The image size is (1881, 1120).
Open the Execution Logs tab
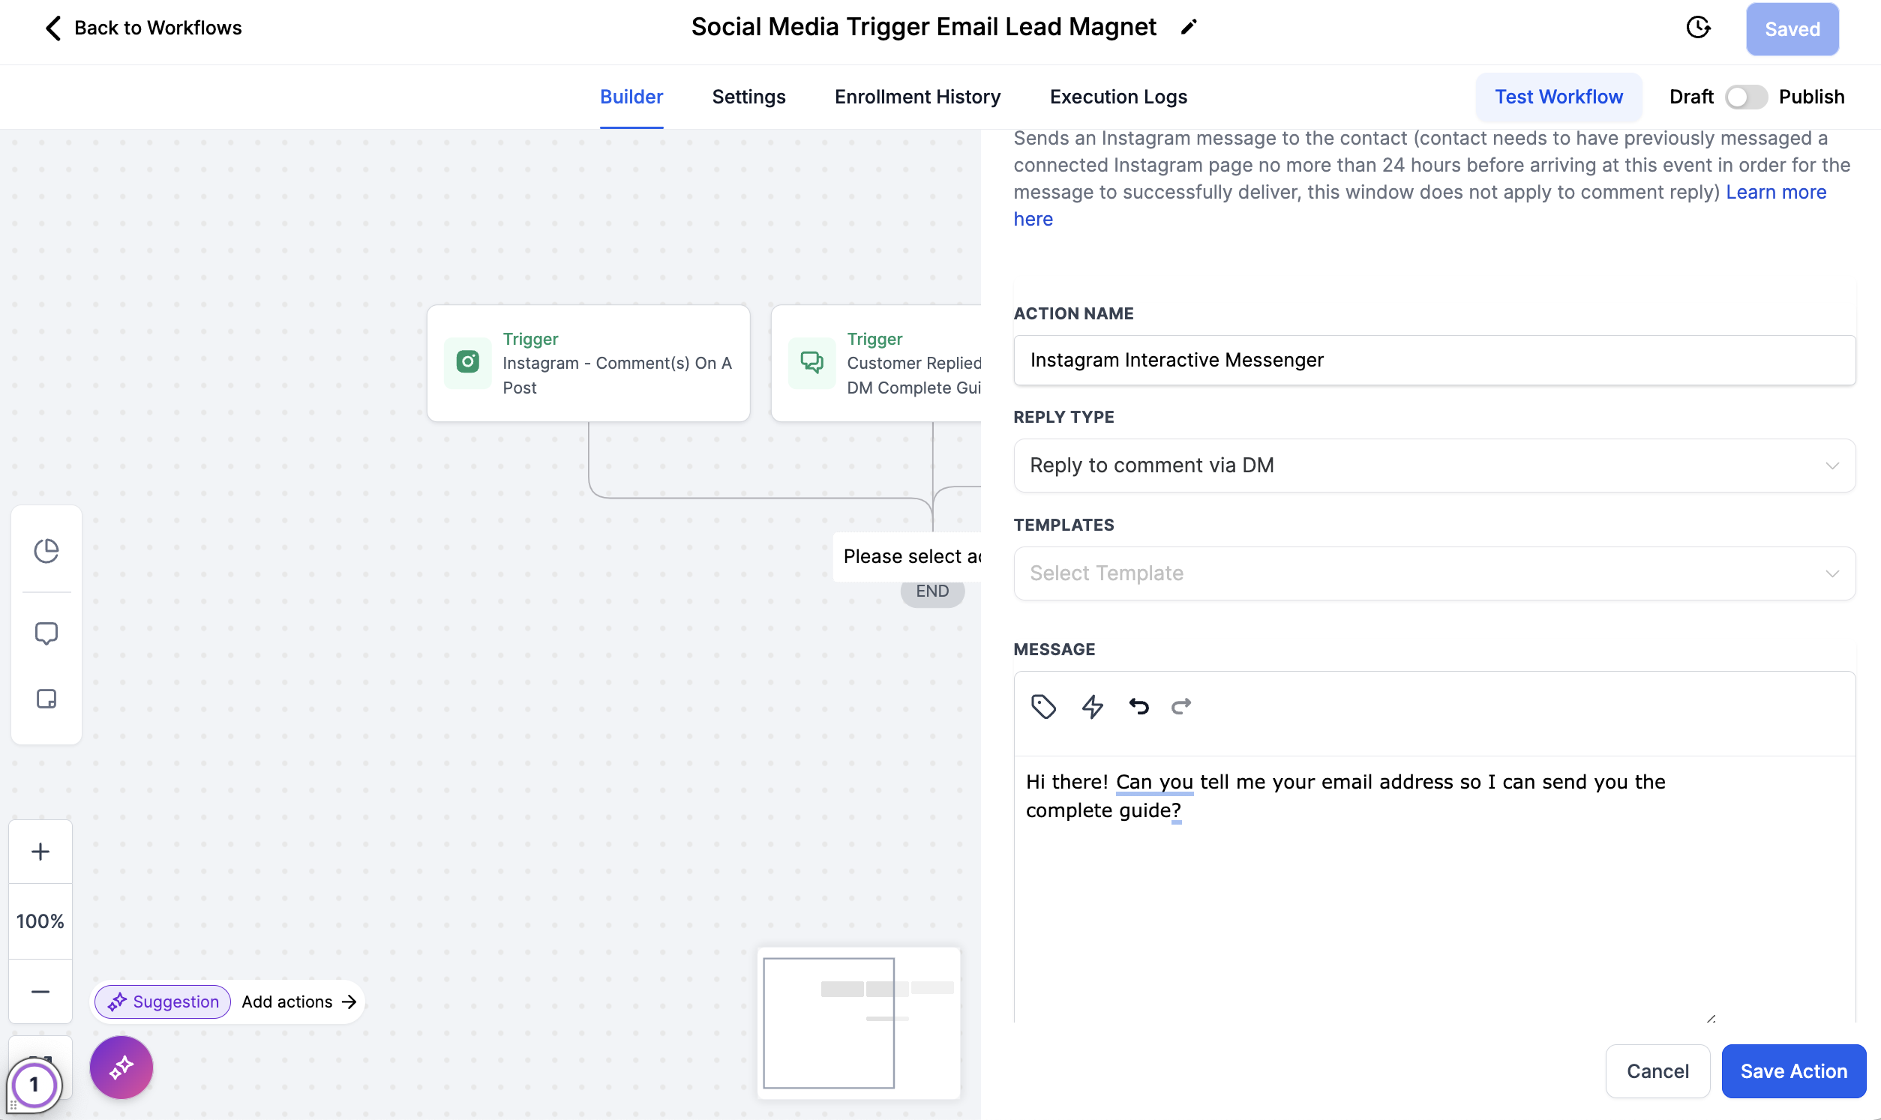1118,97
